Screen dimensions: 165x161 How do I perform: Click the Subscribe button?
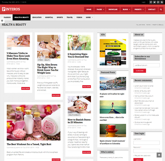click(139, 71)
